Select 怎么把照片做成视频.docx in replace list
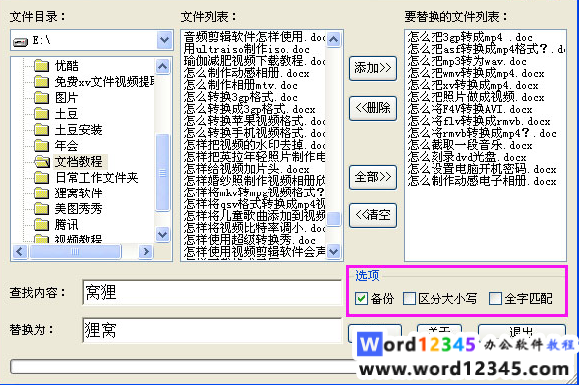Viewport: 579px width, 385px height. click(476, 97)
